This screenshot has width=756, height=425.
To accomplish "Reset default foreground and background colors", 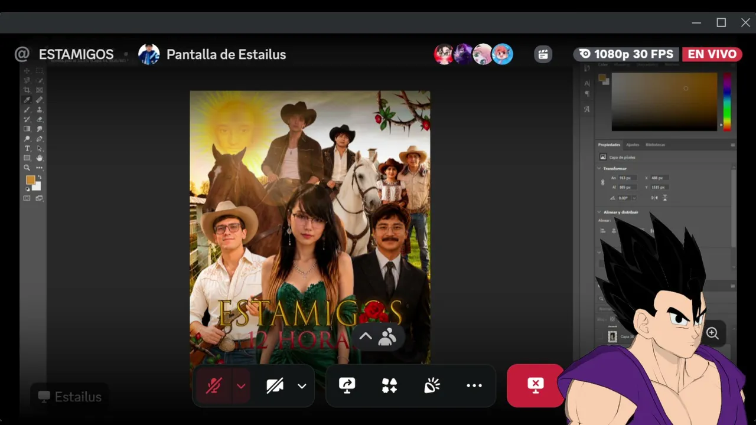I will coord(27,189).
